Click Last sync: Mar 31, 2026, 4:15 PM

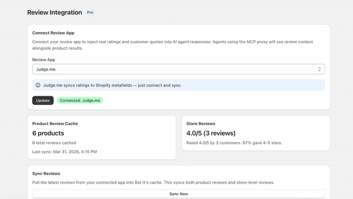[64, 152]
